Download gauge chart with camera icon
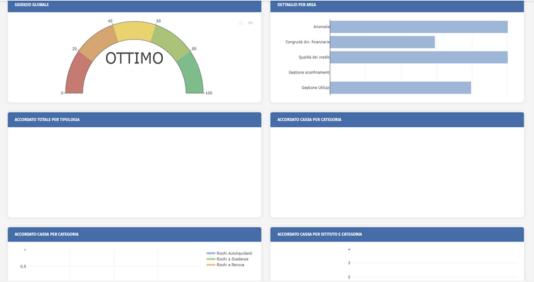The height and width of the screenshot is (282, 534). coord(241,23)
